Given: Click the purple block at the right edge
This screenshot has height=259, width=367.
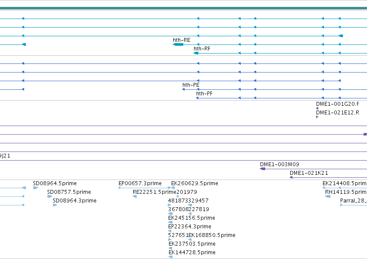Looking at the screenshot, I should pyautogui.click(x=365, y=134).
